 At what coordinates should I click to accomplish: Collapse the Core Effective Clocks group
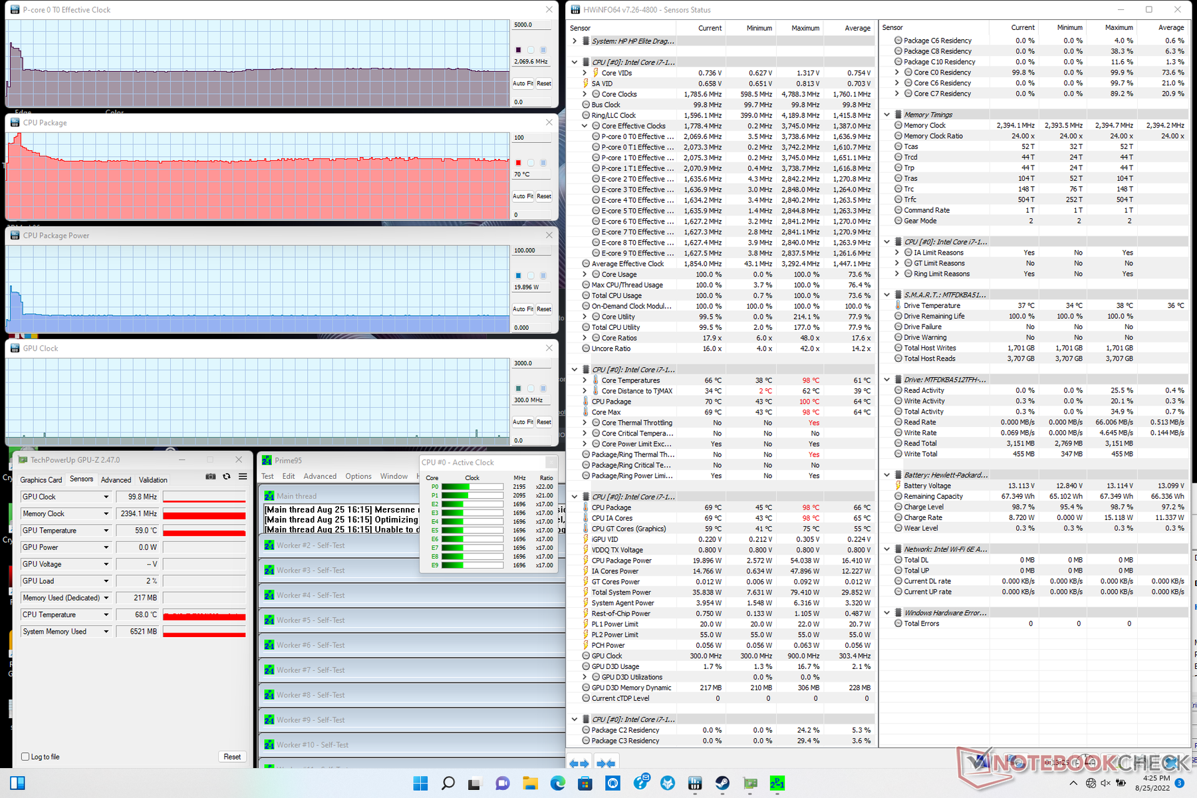pos(585,126)
